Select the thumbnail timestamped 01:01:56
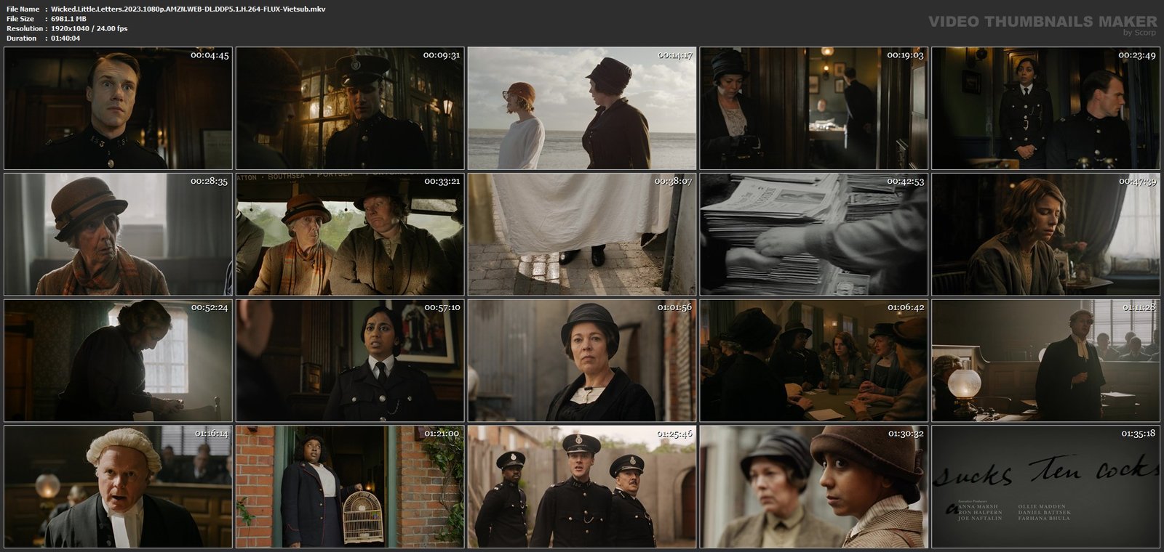 coord(582,360)
